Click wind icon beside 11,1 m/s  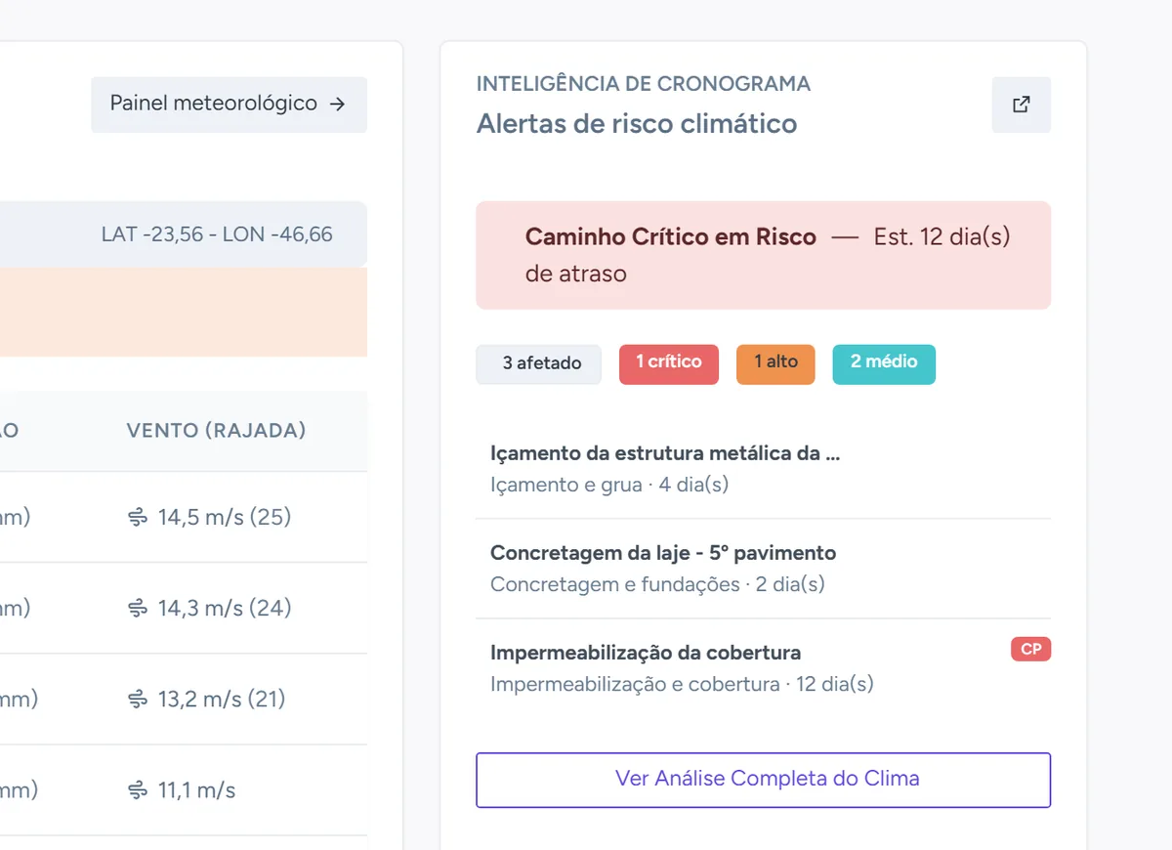pyautogui.click(x=138, y=790)
